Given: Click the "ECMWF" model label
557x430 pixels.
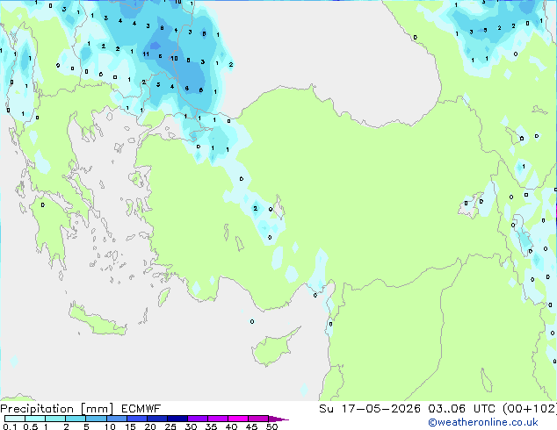Looking at the screenshot, I should coord(141,409).
